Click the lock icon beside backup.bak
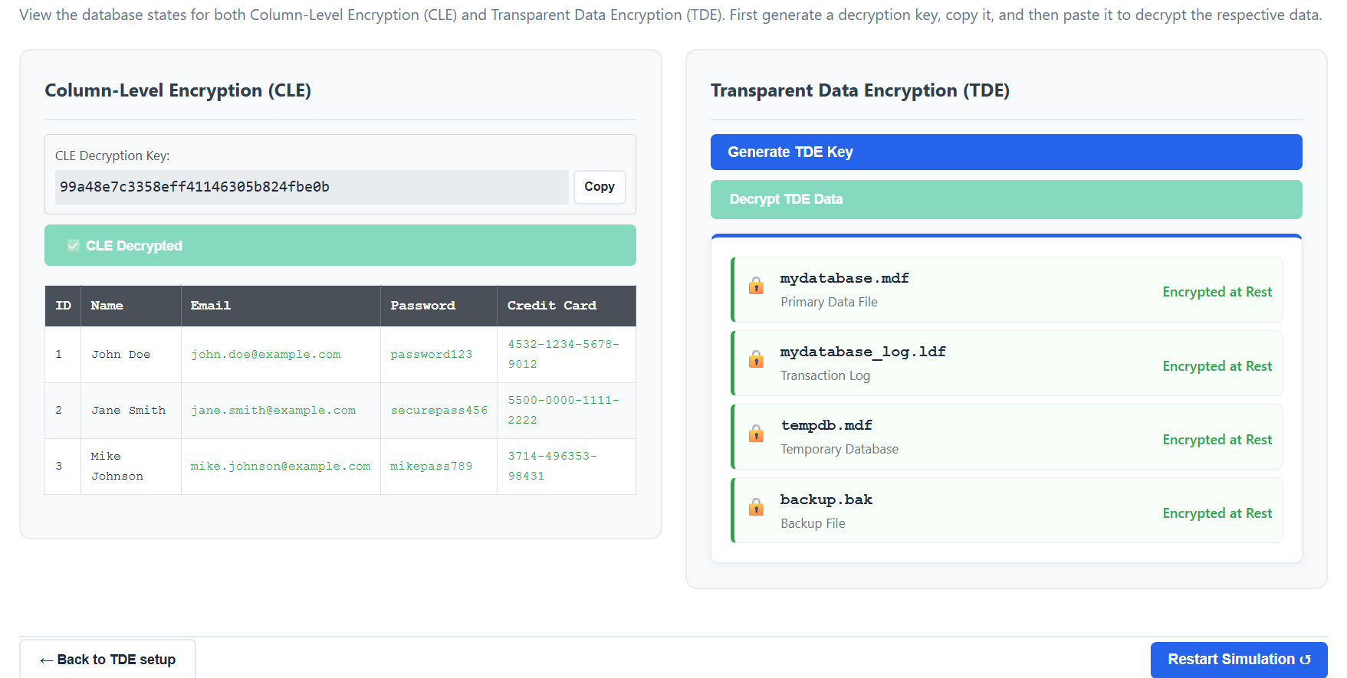 click(756, 507)
